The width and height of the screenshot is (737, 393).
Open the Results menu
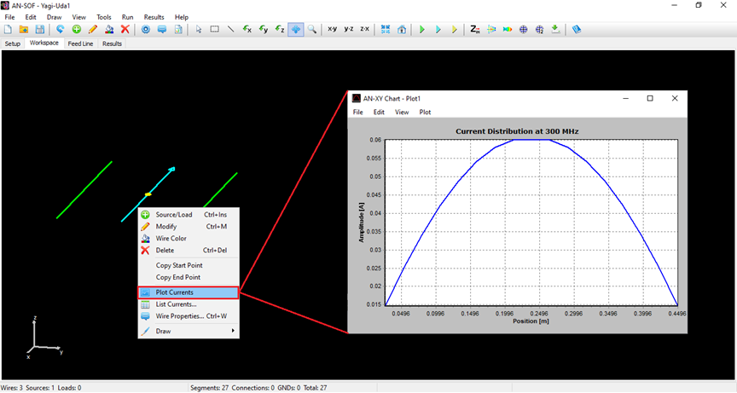(154, 17)
